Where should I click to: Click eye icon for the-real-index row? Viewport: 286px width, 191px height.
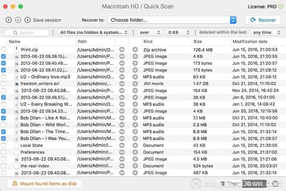[122, 166]
